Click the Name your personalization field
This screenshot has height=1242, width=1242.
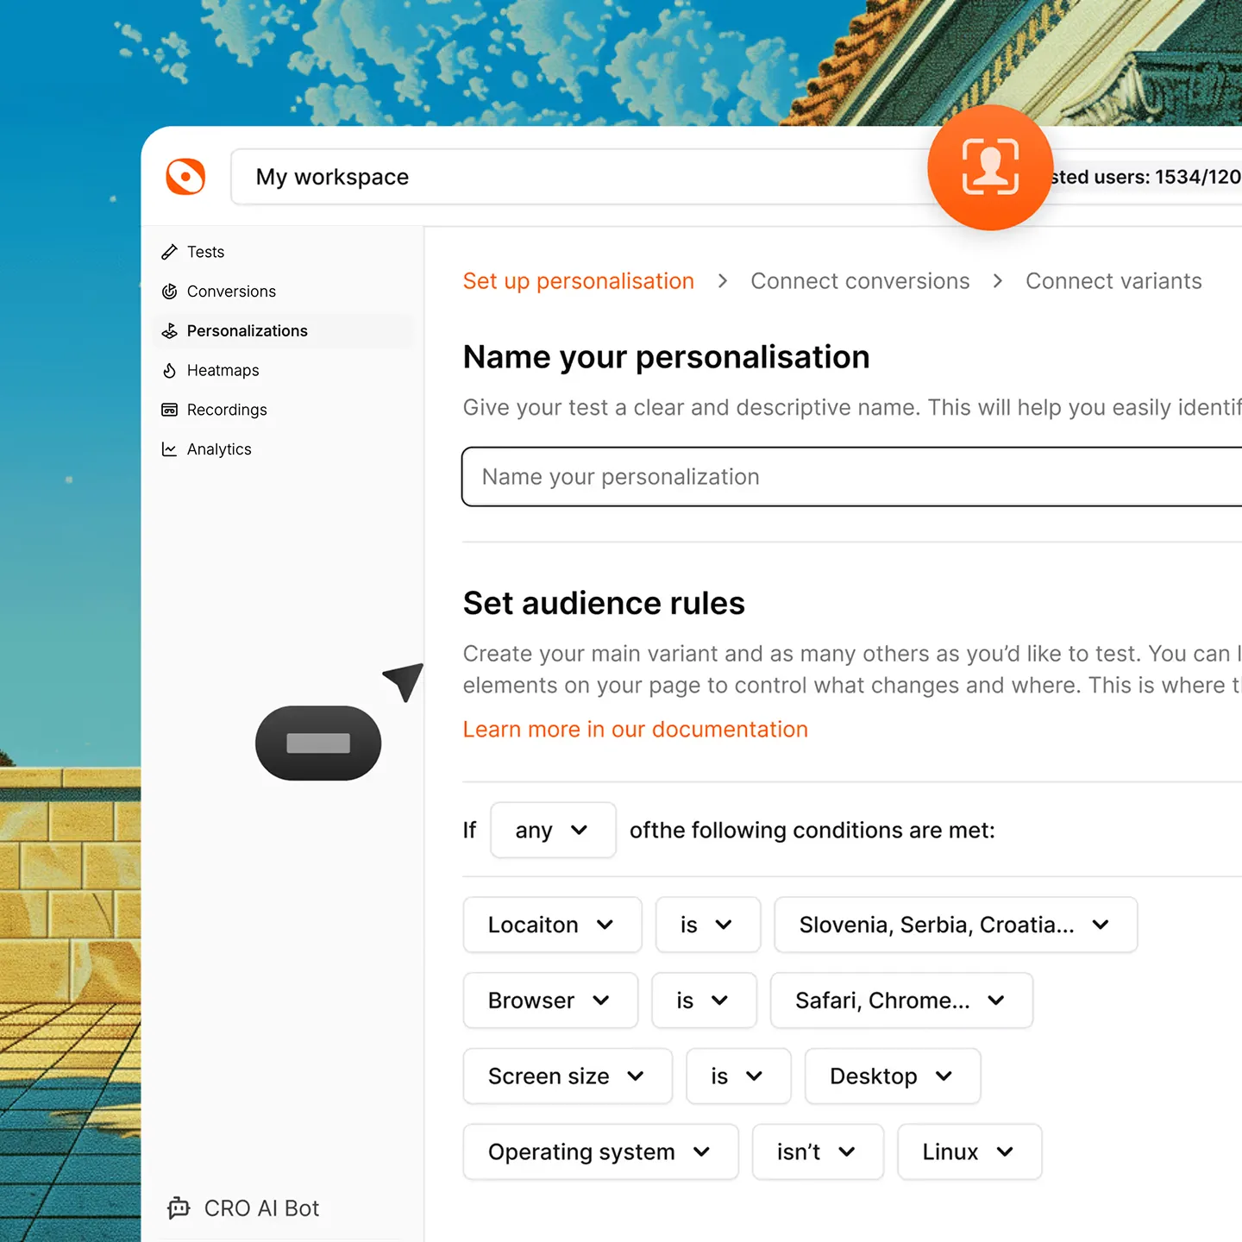(x=852, y=477)
